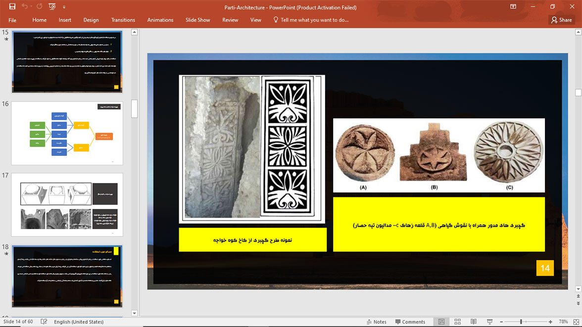Go to next slide using double-down arrow

click(578, 303)
